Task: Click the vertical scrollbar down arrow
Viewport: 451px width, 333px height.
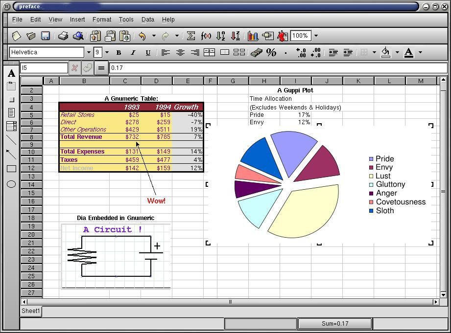Action: 443,295
